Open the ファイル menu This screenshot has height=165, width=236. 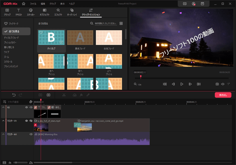33,4
